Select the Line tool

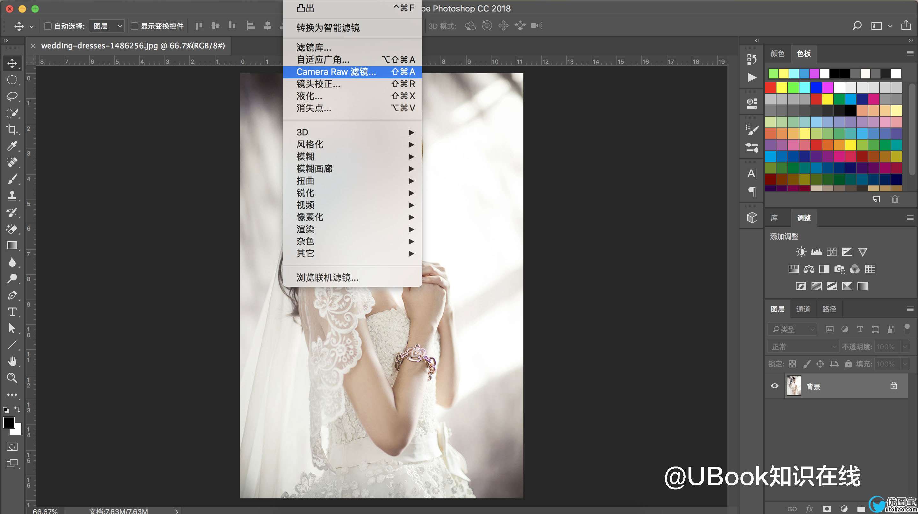coord(12,345)
